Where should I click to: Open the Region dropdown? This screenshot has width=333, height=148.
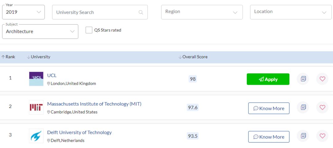pos(202,12)
